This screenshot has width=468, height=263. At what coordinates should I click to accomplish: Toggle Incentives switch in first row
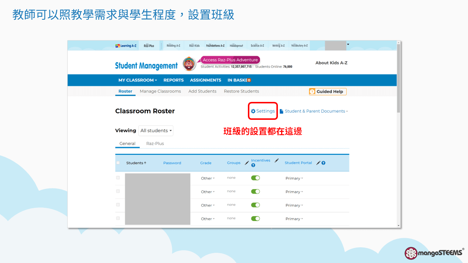(x=256, y=178)
